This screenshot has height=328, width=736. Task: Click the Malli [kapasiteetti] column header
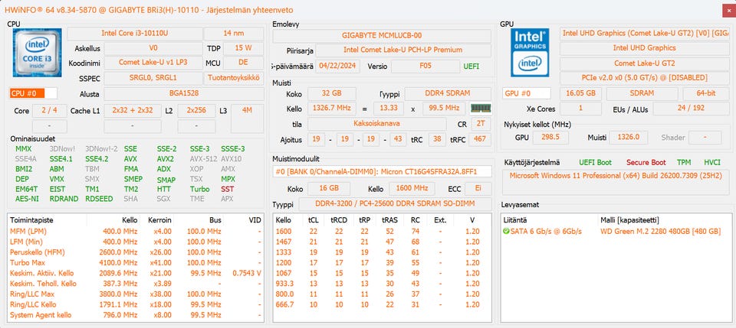click(x=629, y=220)
